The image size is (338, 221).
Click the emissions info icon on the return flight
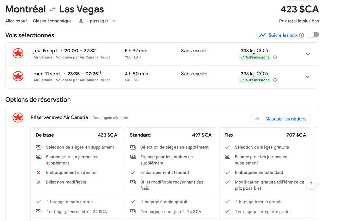(275, 80)
